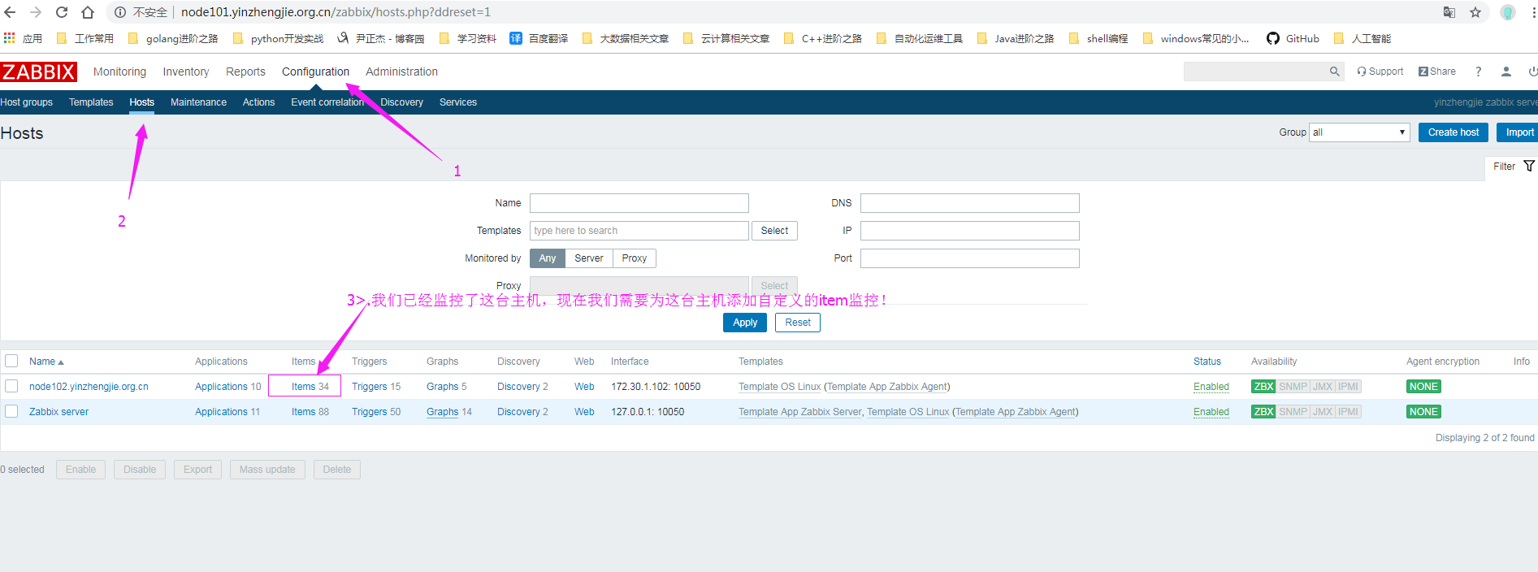Go to Services submenu
The image size is (1538, 572).
(x=458, y=102)
